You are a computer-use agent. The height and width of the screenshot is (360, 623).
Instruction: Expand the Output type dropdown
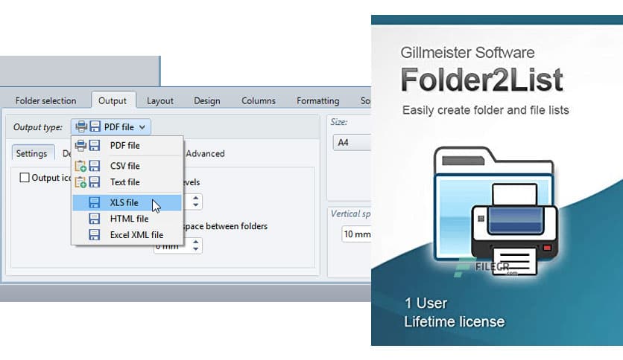pyautogui.click(x=111, y=127)
